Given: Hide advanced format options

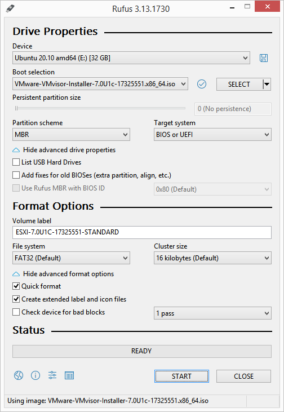Looking at the screenshot, I should 63,274.
